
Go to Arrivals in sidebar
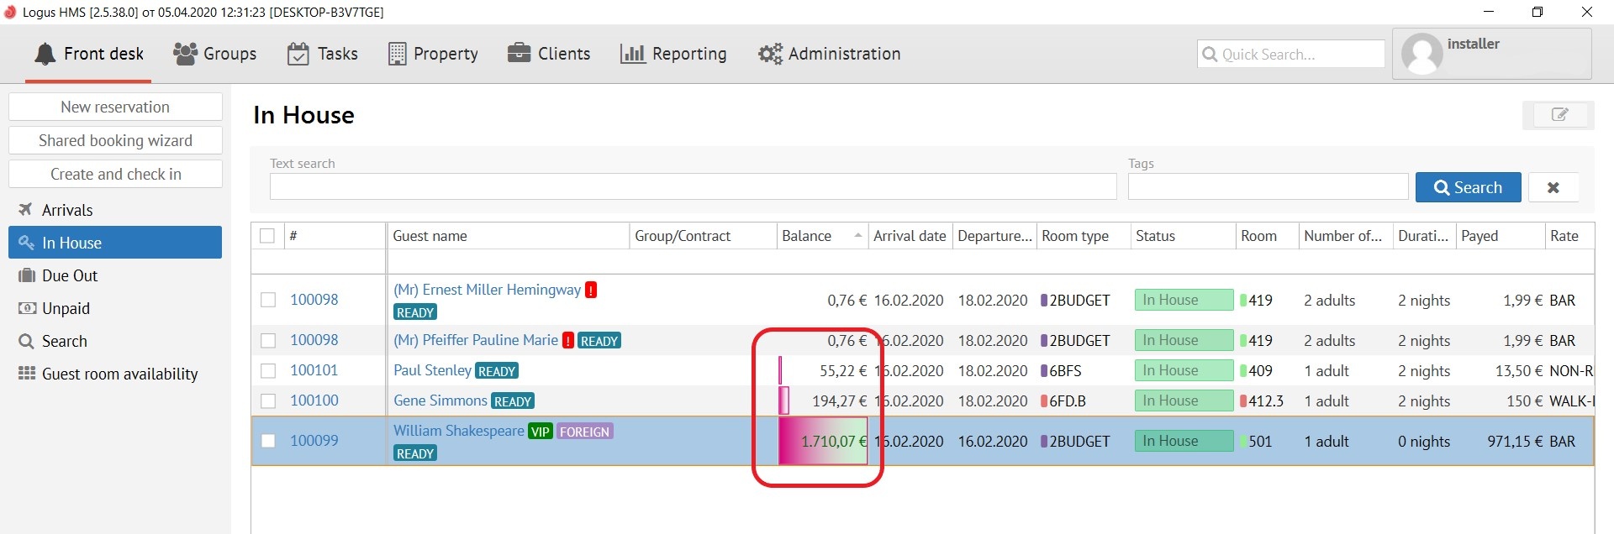[67, 210]
